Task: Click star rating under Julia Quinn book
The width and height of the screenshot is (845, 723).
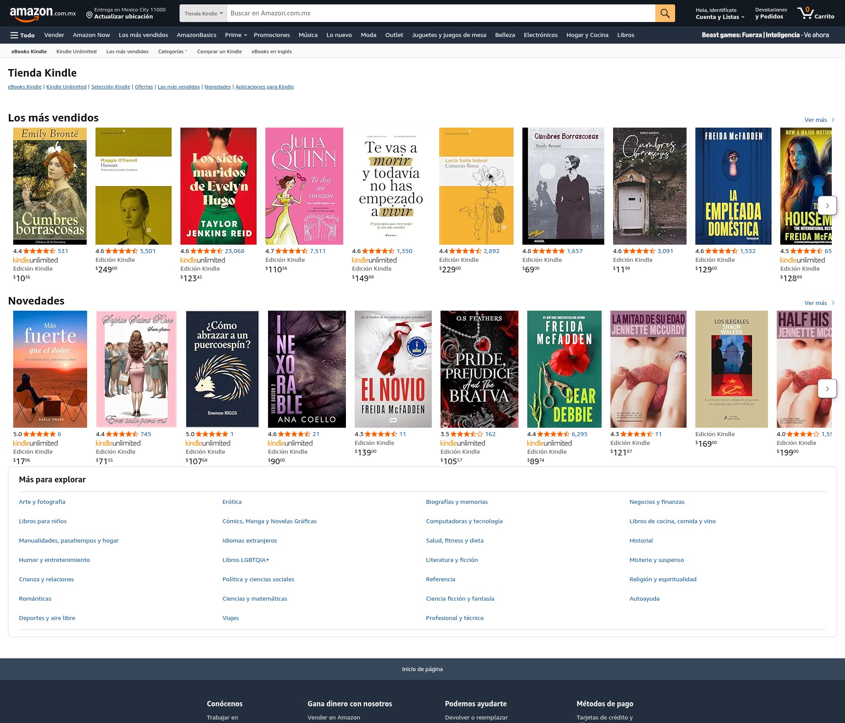Action: pyautogui.click(x=292, y=251)
